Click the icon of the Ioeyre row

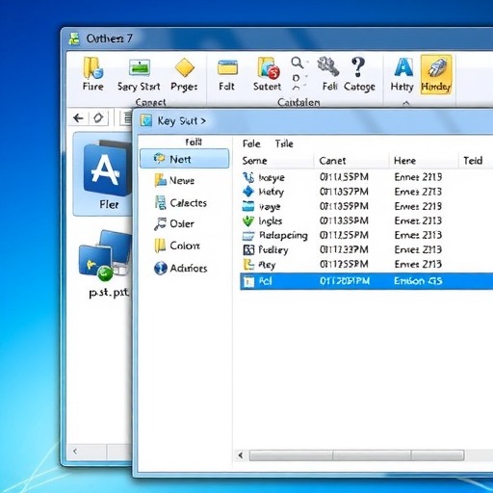click(248, 177)
